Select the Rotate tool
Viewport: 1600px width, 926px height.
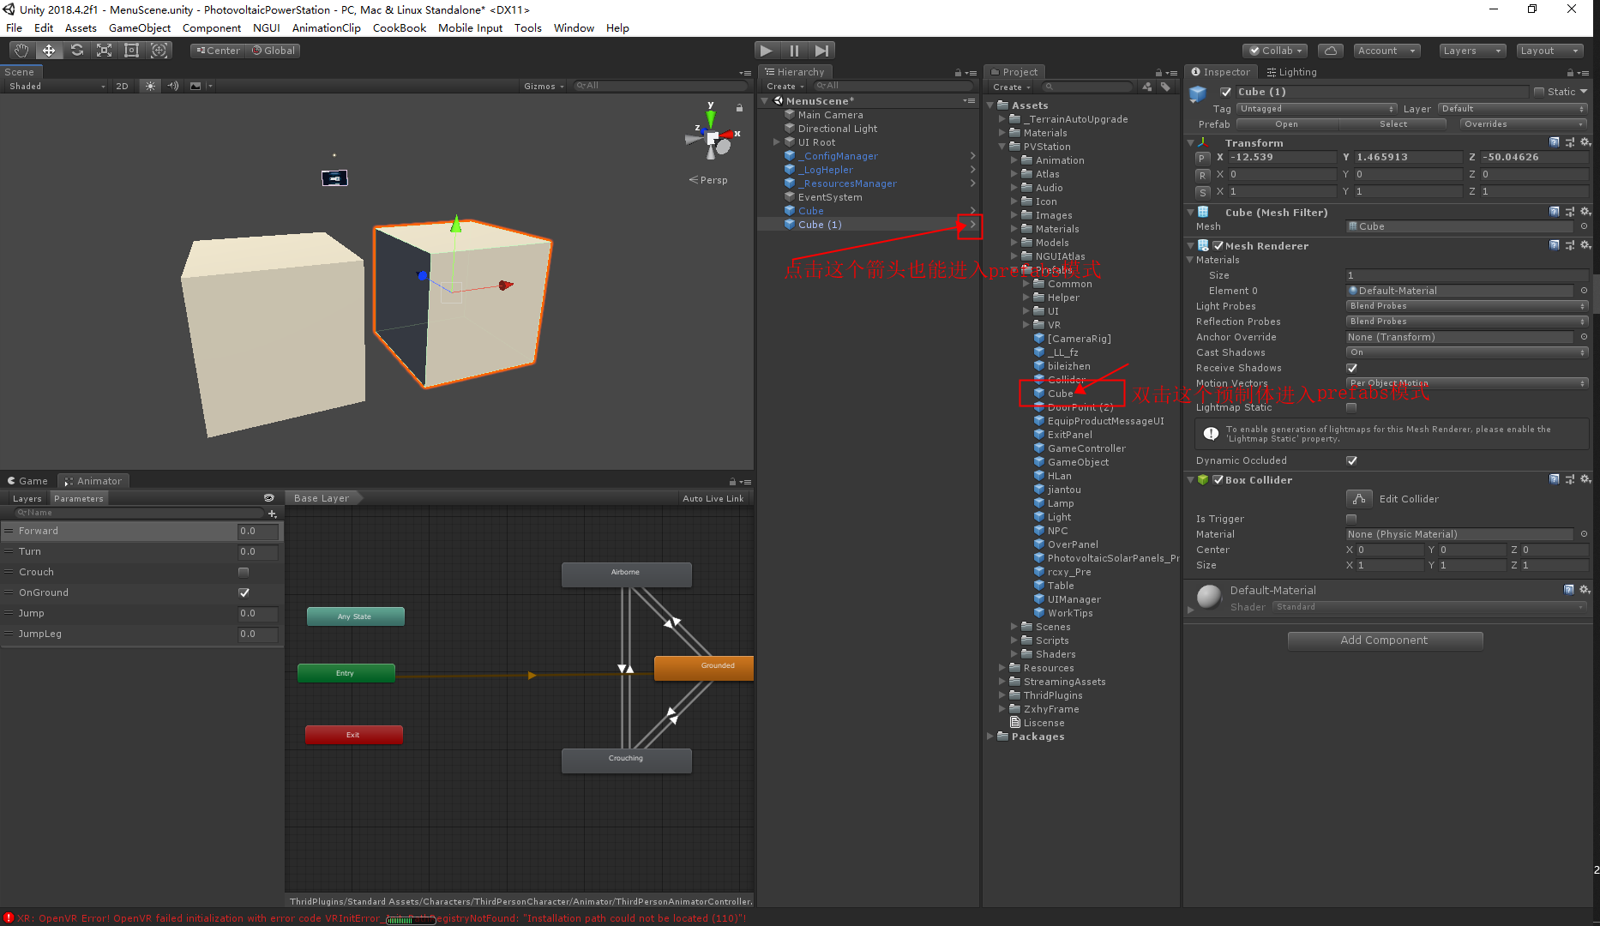(x=77, y=50)
